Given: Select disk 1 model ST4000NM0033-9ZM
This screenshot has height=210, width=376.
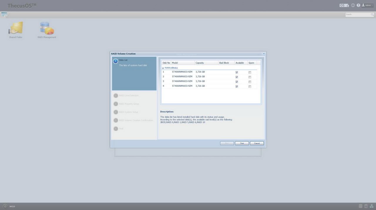Looking at the screenshot, I should tap(182, 72).
